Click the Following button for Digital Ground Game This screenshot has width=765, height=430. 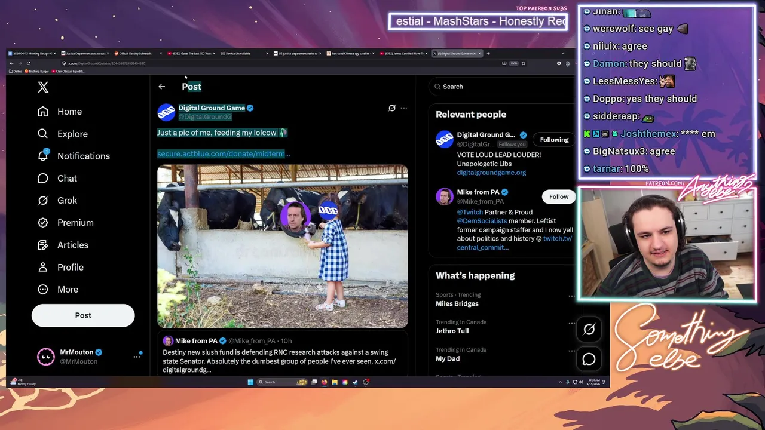pyautogui.click(x=554, y=140)
